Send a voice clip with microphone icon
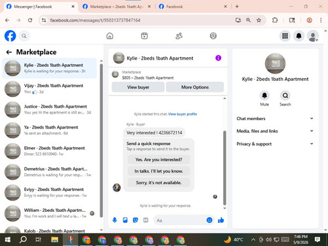 coord(115,220)
